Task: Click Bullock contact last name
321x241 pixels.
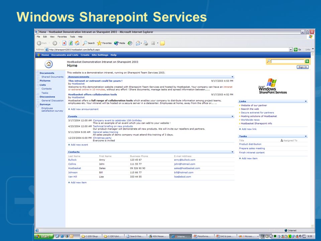Action: 72,160
